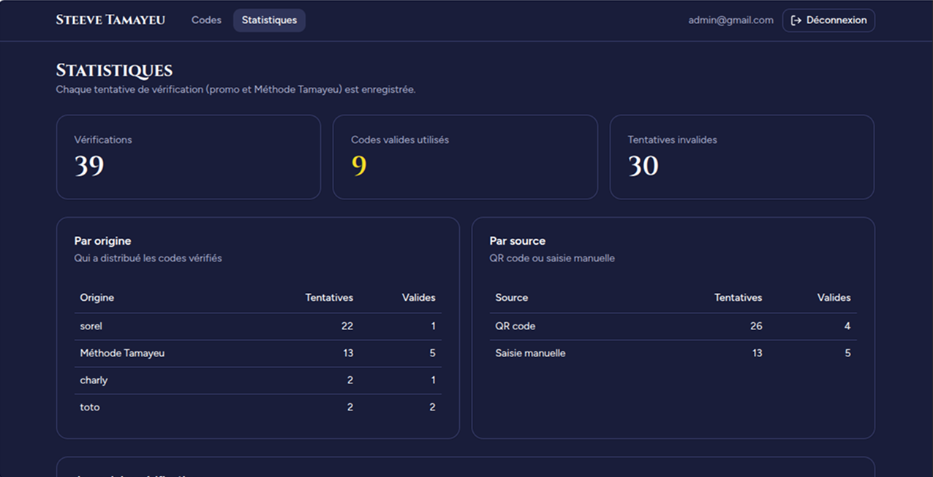Select the 'Saisie manuelle' row label
933x477 pixels.
pyautogui.click(x=531, y=353)
